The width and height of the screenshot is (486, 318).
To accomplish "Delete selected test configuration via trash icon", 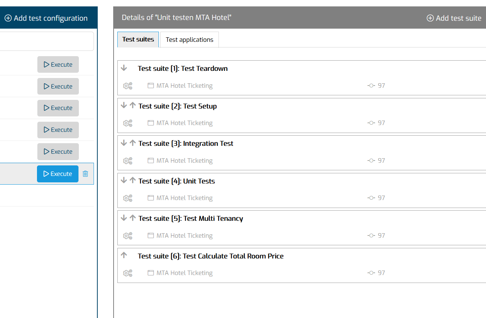I will coord(85,174).
